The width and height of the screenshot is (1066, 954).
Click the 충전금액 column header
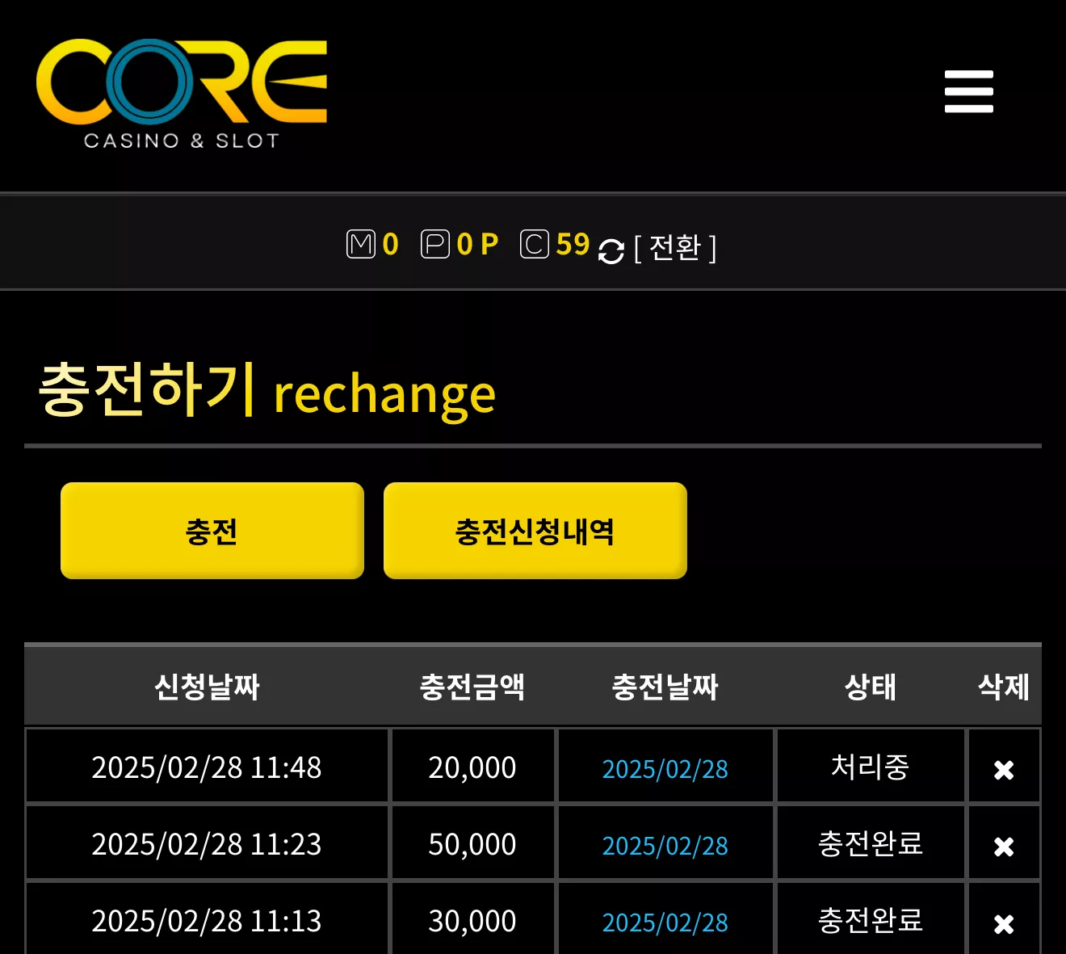pos(472,687)
